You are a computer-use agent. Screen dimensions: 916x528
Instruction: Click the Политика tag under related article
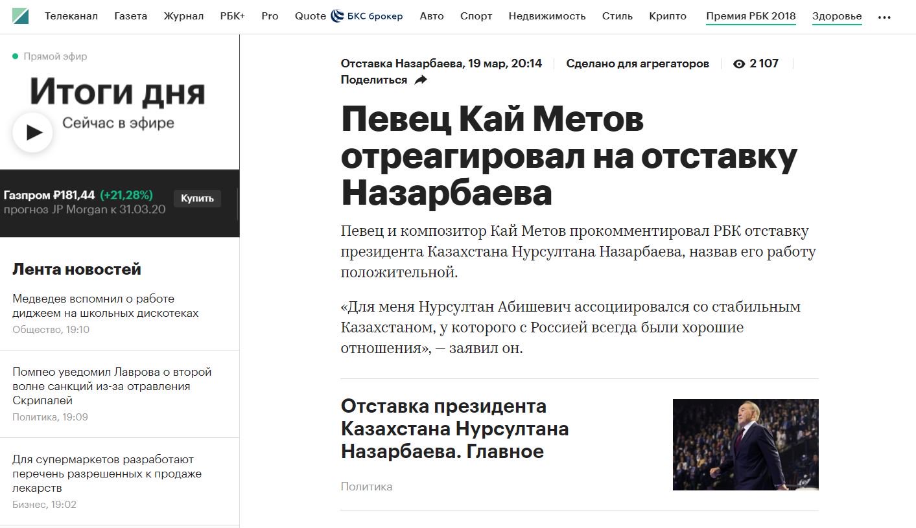tap(366, 487)
